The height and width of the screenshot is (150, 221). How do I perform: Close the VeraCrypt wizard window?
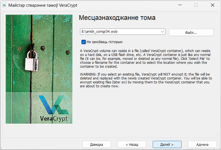click(213, 5)
